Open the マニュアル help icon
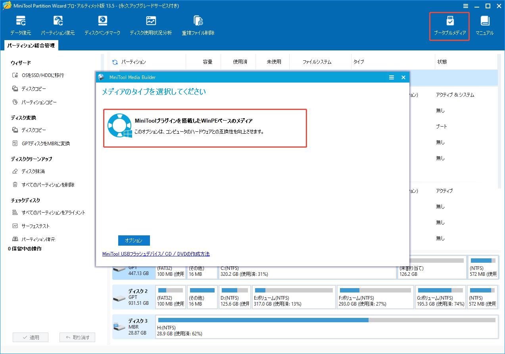 [x=484, y=25]
